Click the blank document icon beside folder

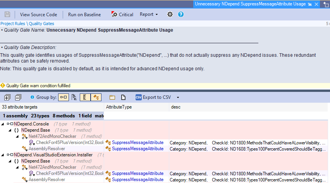123,97
